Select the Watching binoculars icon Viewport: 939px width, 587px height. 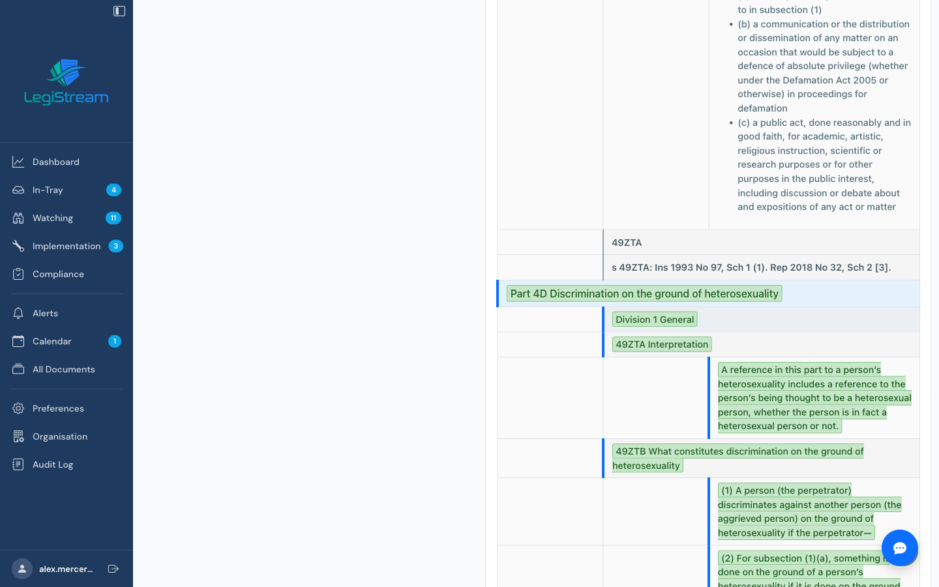point(17,218)
